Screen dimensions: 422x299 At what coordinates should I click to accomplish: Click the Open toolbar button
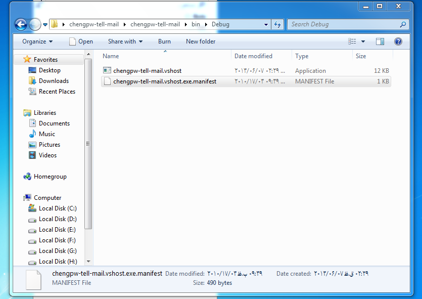point(81,41)
